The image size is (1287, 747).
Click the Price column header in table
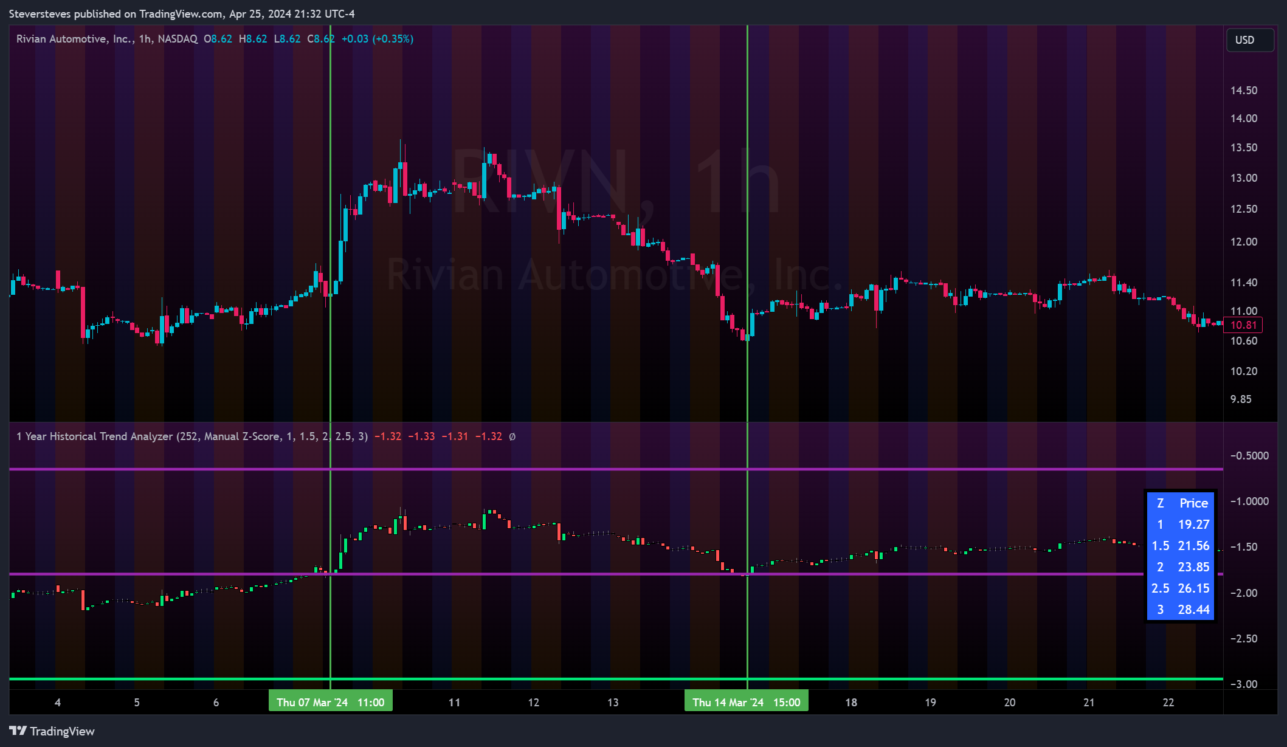coord(1193,503)
